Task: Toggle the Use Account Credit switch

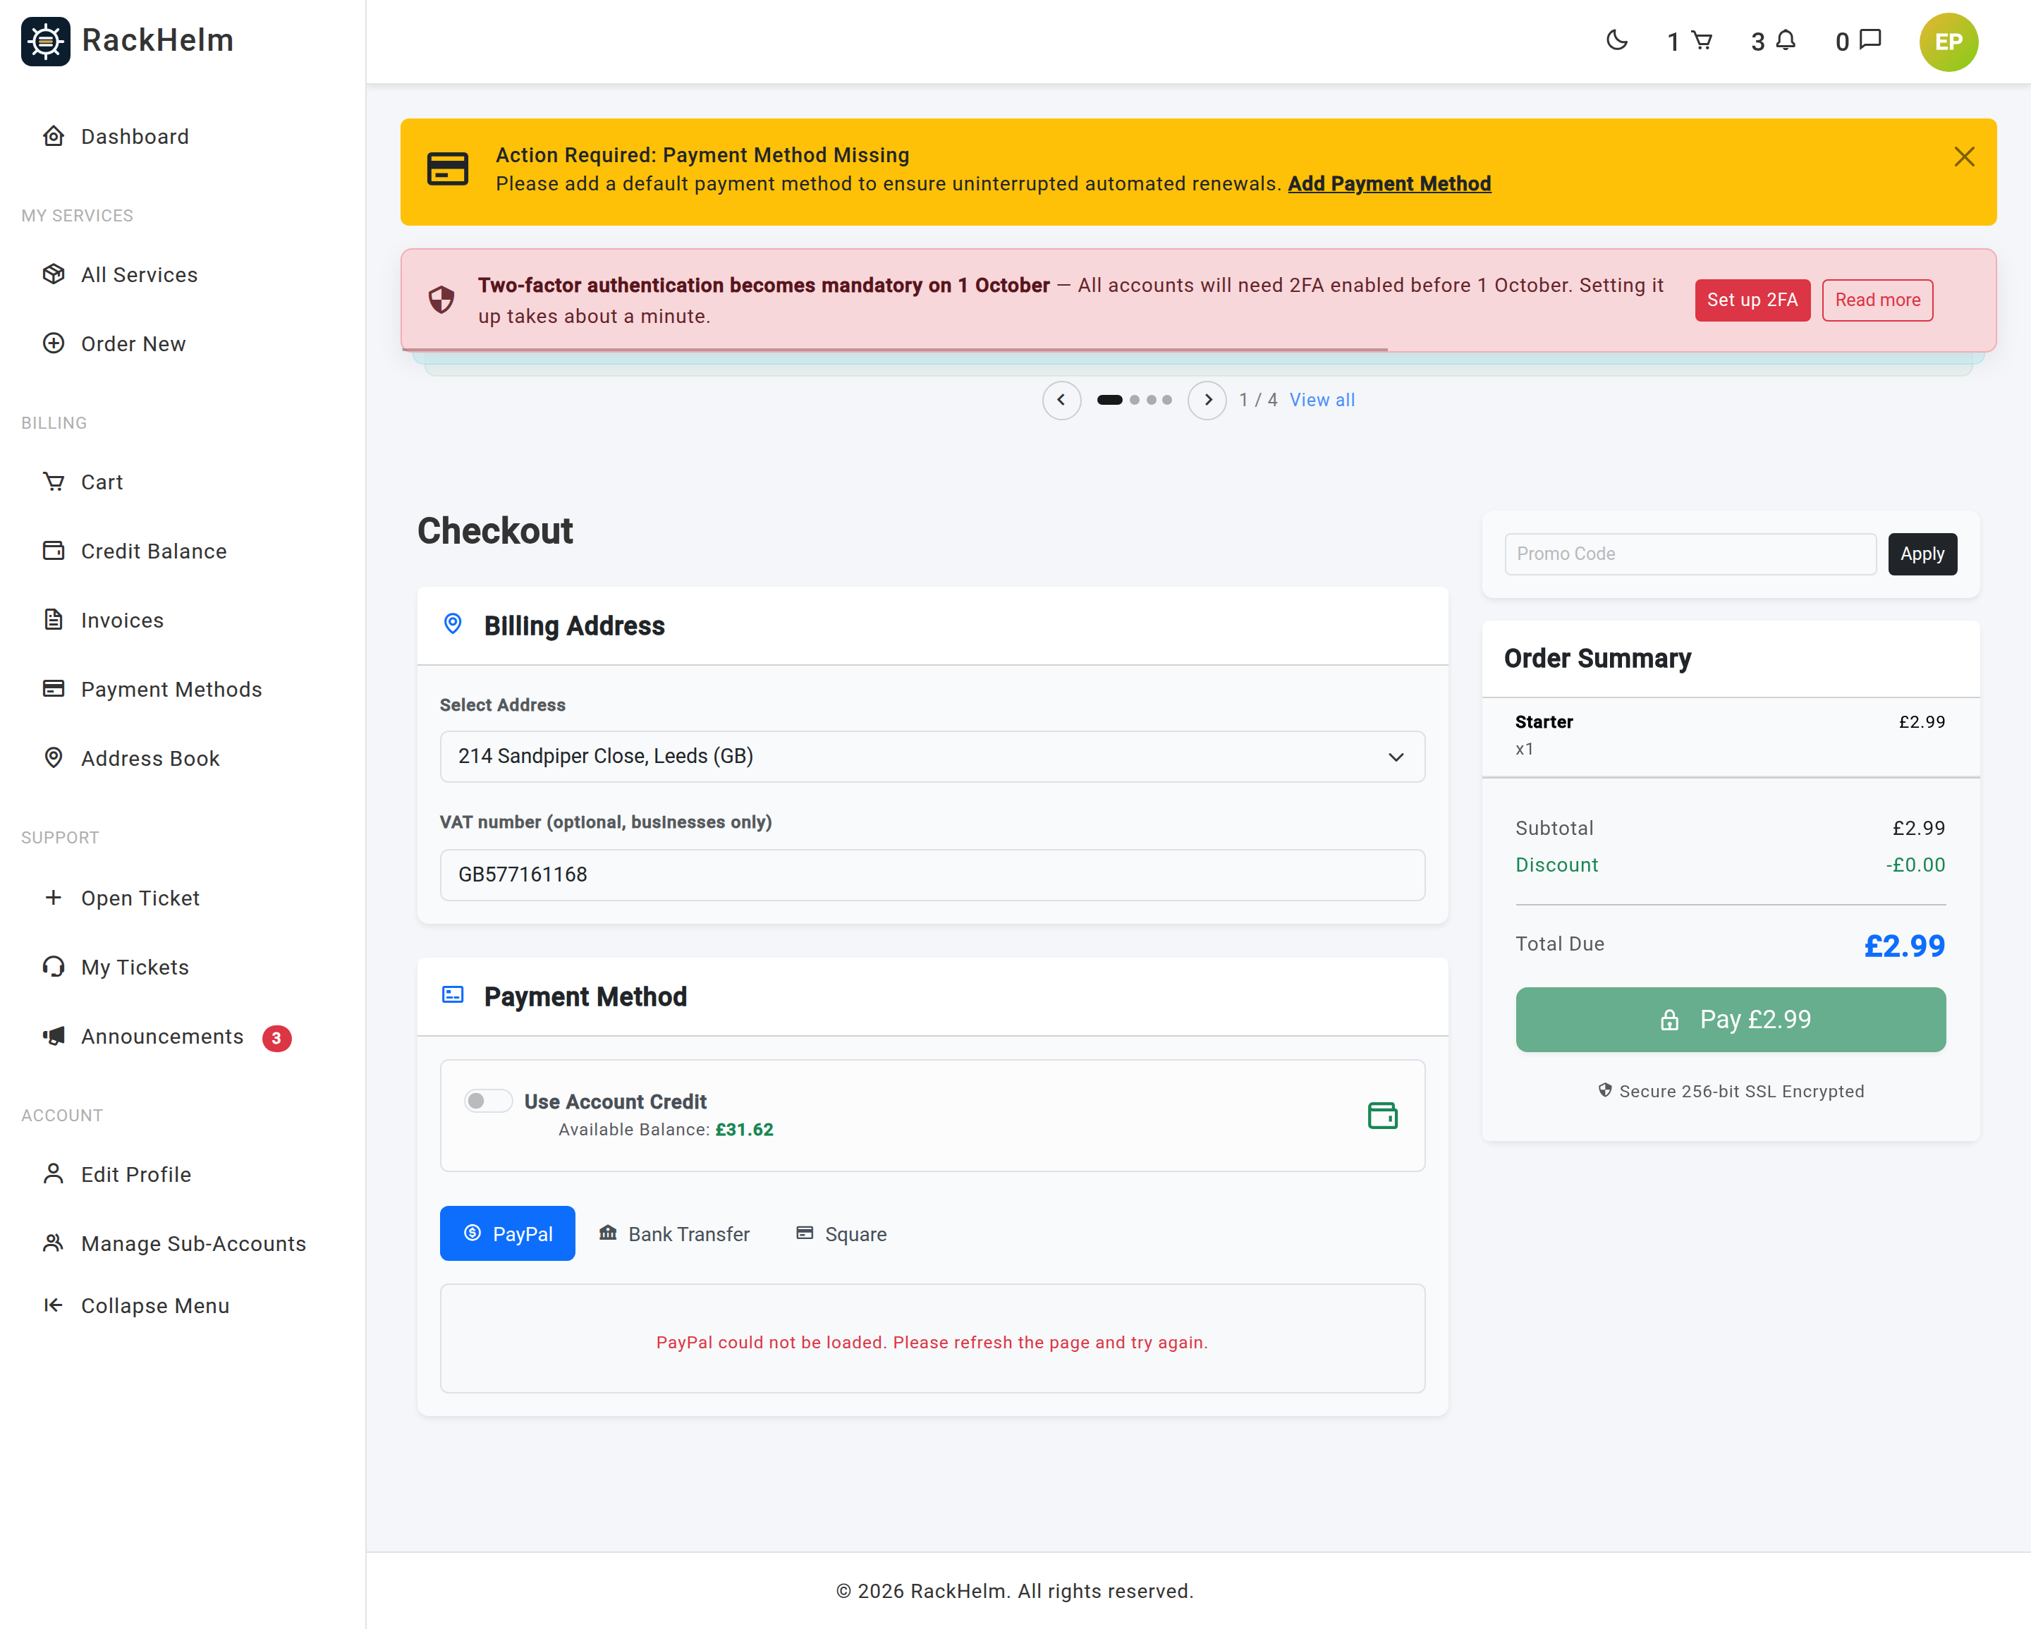Action: 488,1100
